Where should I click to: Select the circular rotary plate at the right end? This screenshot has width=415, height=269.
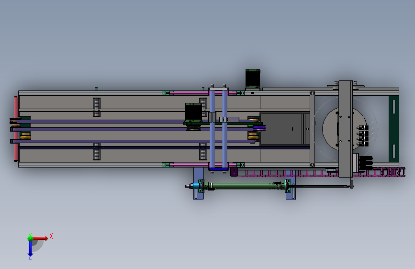[345, 129]
